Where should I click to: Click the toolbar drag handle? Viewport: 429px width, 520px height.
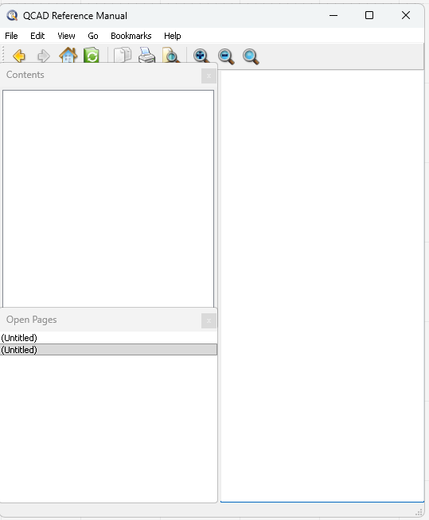3,54
